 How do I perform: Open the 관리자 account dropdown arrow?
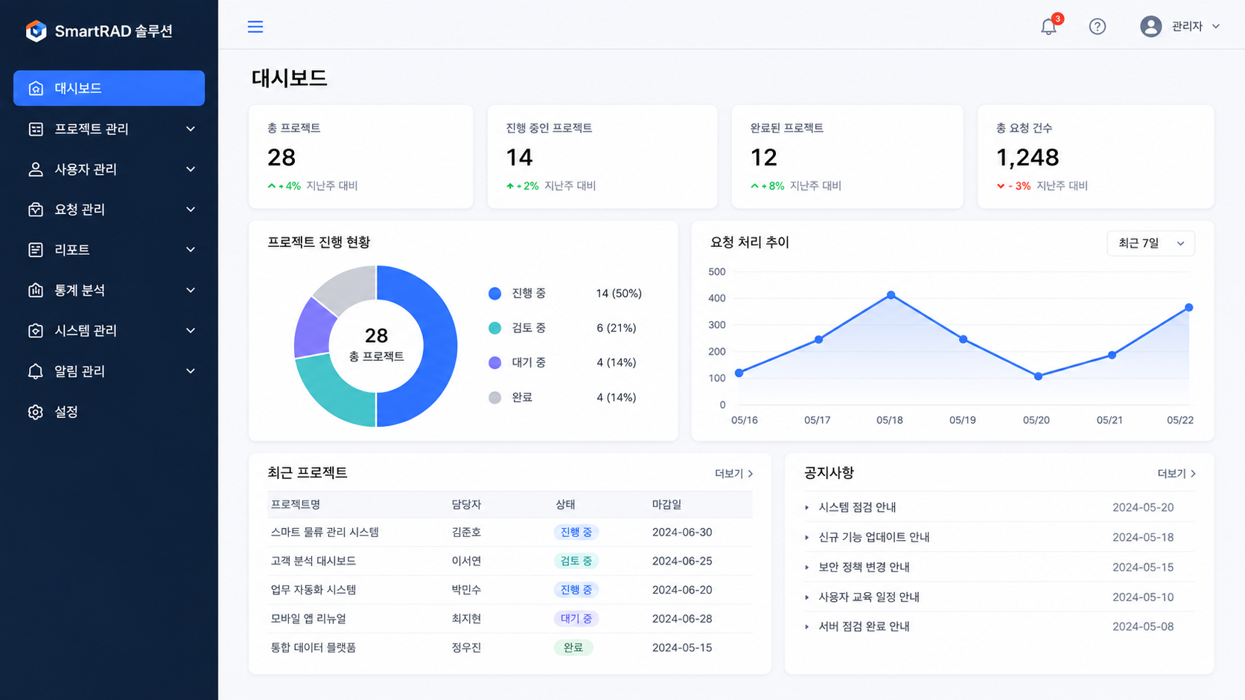1216,27
